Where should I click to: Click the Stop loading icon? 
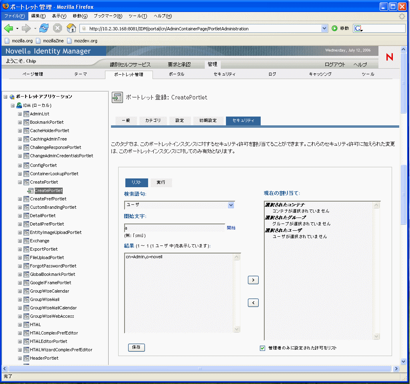coord(57,28)
